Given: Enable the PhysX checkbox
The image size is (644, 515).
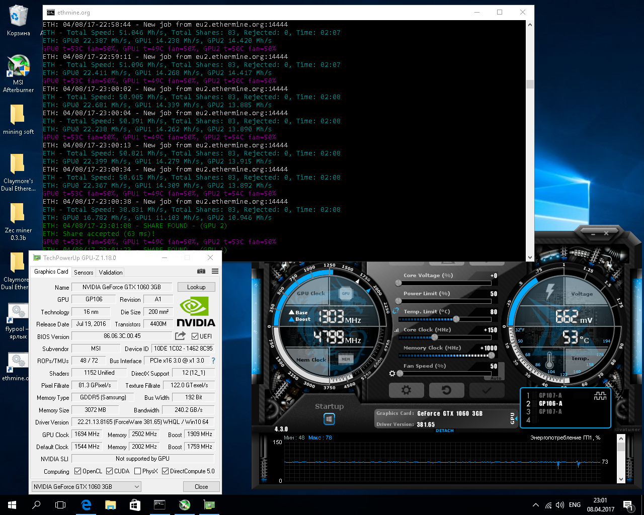Looking at the screenshot, I should point(137,471).
